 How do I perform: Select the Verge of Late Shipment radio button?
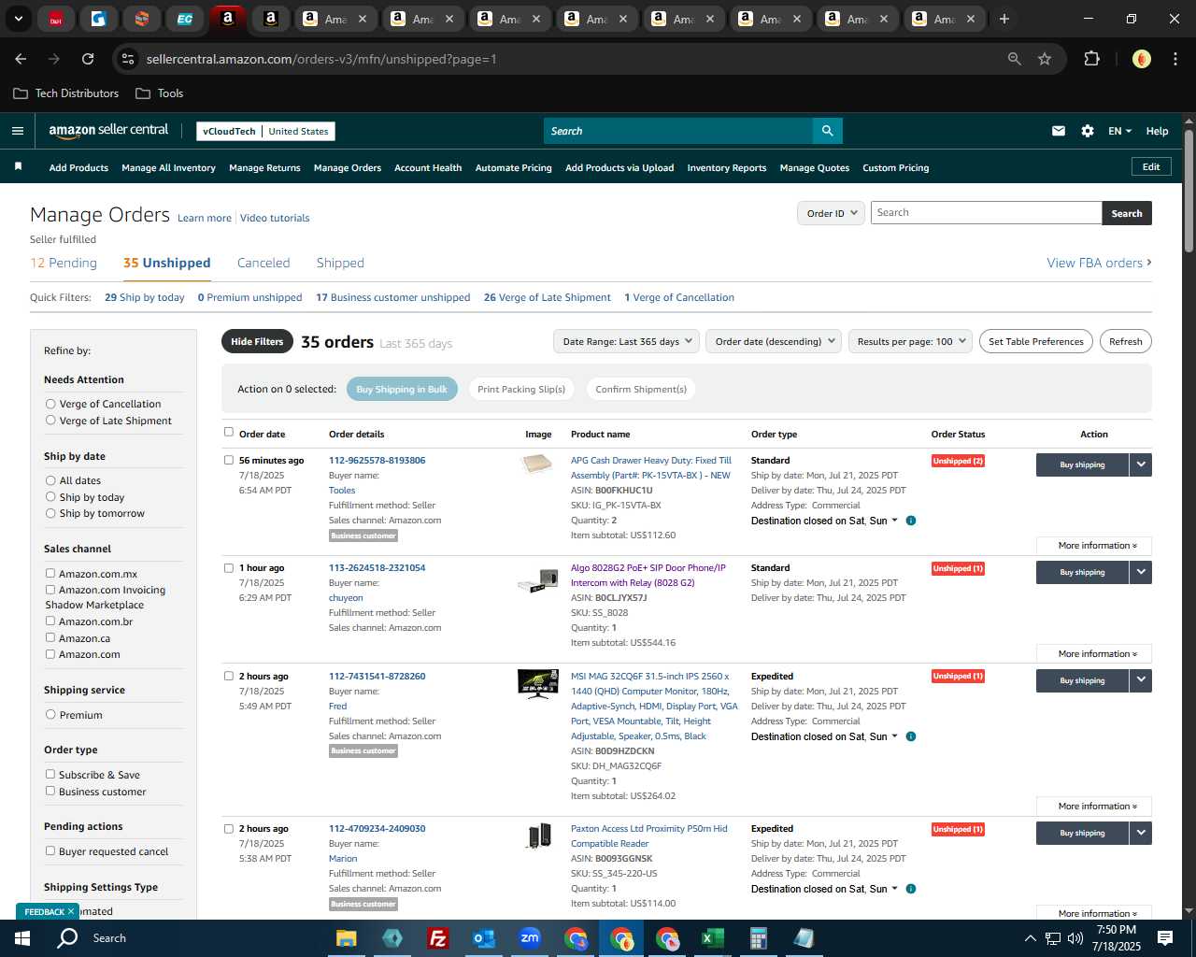pyautogui.click(x=50, y=421)
